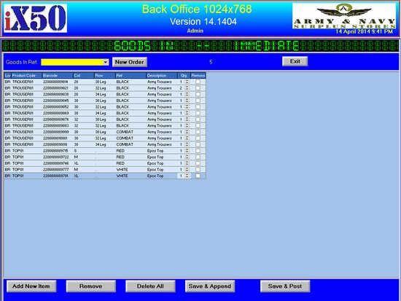This screenshot has height=301, width=401.
Task: Click the Remove button at the bottom
Action: point(91,286)
